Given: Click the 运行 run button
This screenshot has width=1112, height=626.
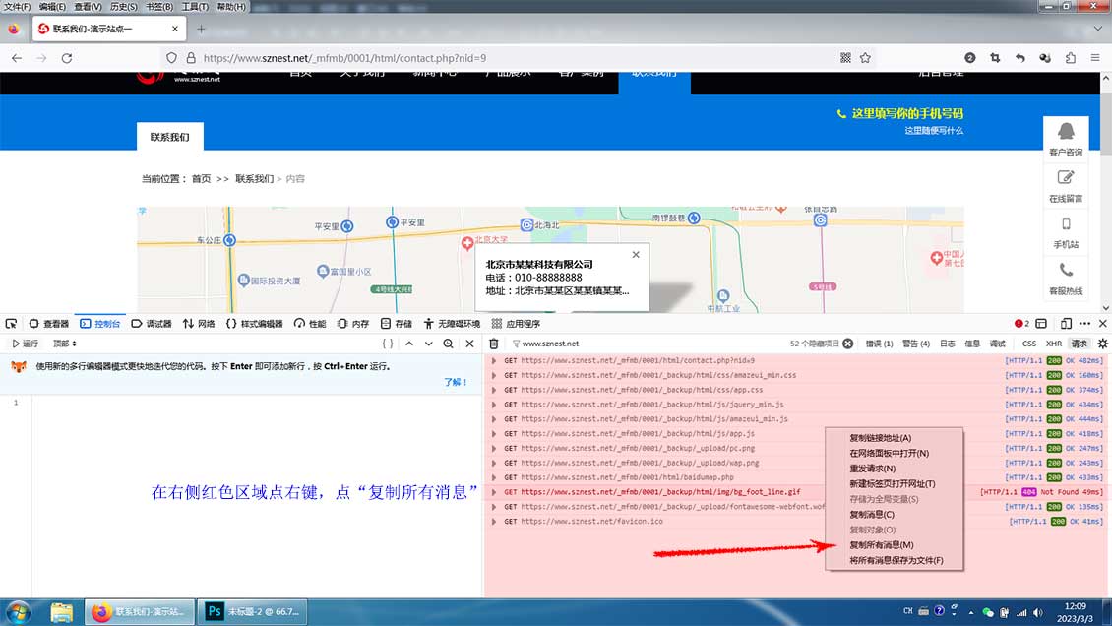Looking at the screenshot, I should (x=26, y=344).
